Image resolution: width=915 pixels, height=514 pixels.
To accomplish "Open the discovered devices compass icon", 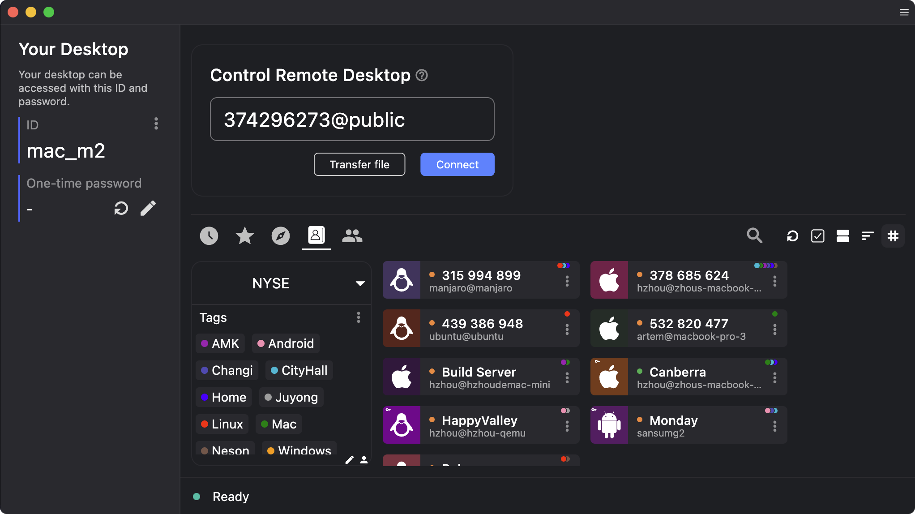I will click(280, 236).
